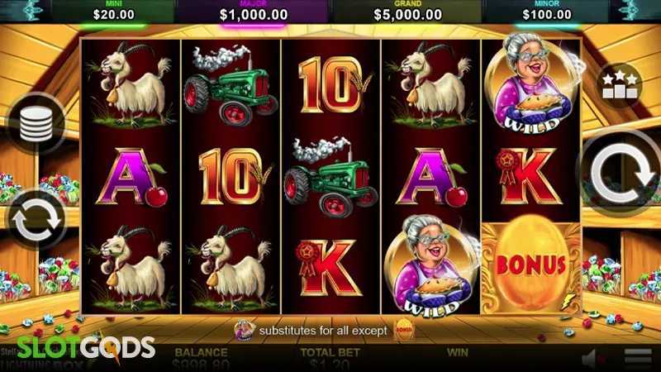This screenshot has width=661, height=372.
Task: Click the MINI $20.00 jackpot display
Action: click(113, 11)
